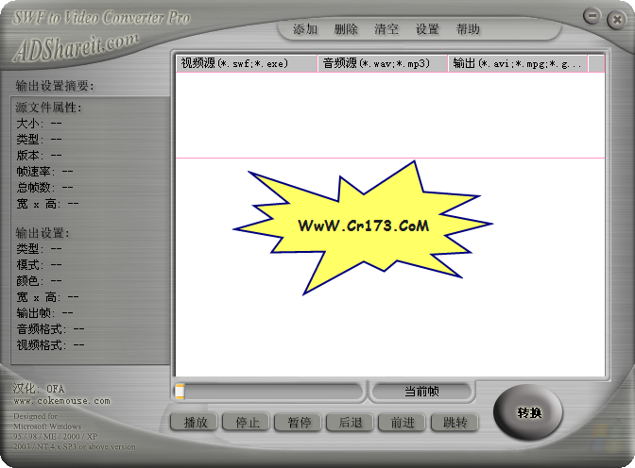The width and height of the screenshot is (635, 468).
Task: Start conversion with the round 转换 button
Action: pos(528,413)
